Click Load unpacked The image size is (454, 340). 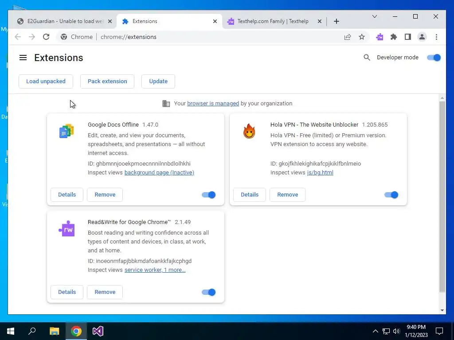pos(46,81)
